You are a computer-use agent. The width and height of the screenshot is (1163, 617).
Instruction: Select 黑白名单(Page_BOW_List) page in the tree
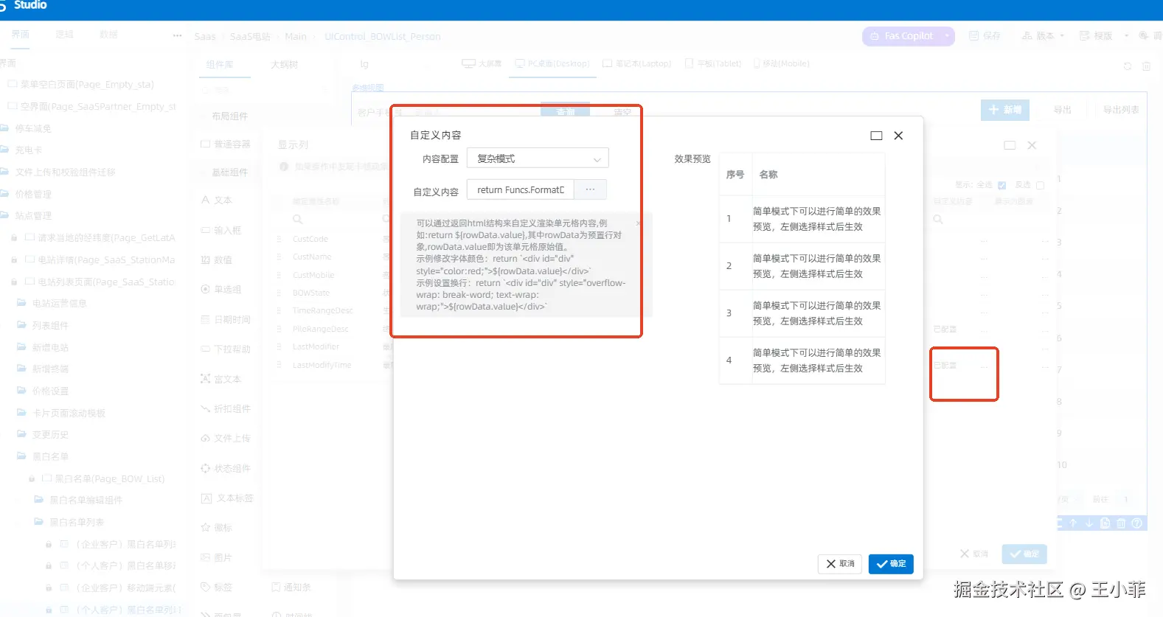coord(109,478)
